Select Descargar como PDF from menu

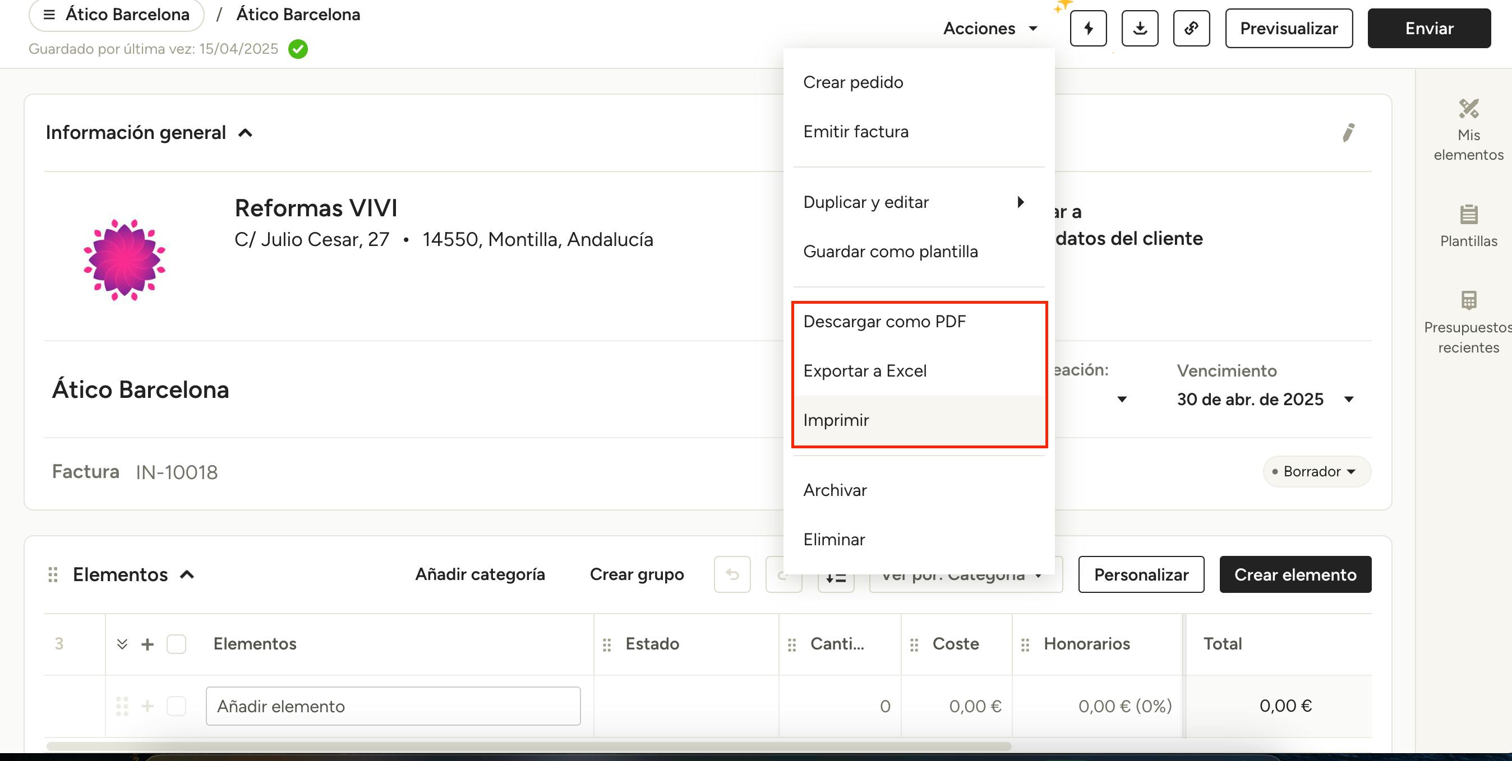click(884, 321)
